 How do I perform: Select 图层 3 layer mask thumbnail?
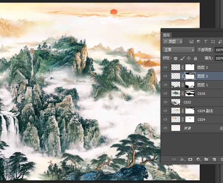pos(190,67)
